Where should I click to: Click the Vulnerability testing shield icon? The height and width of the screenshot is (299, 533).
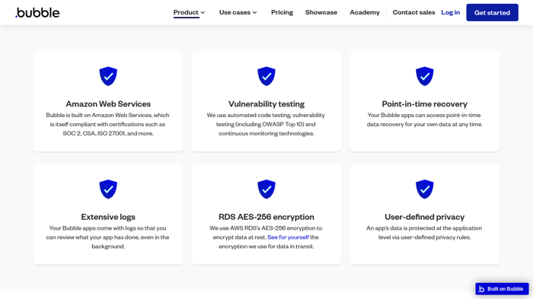pos(266,76)
